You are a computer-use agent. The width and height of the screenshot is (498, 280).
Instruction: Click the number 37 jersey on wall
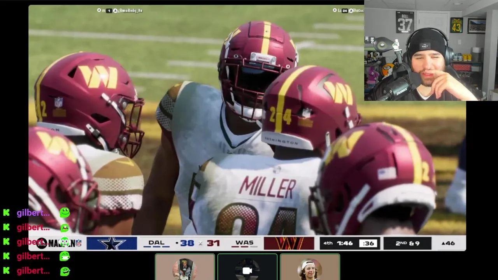click(x=405, y=23)
